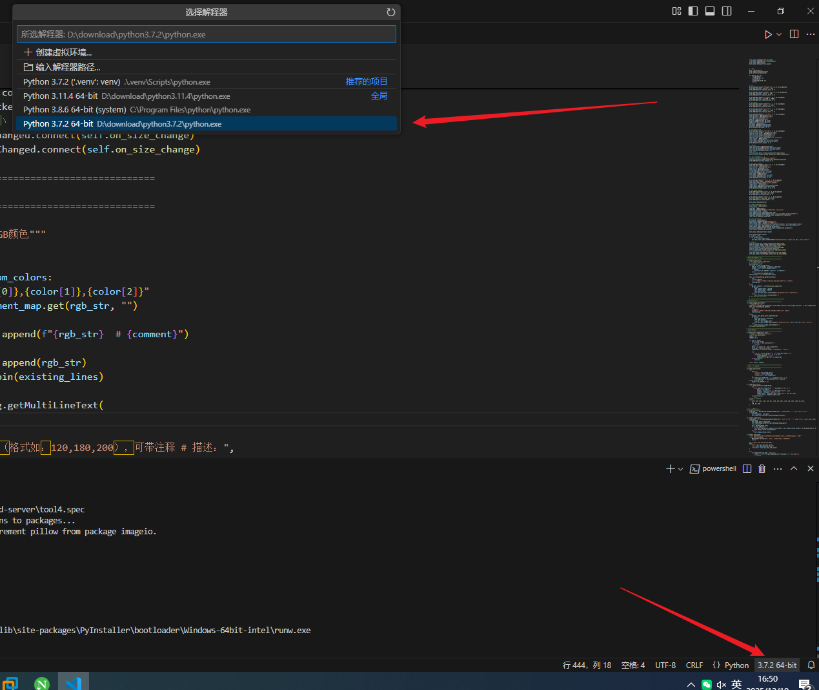Screen dimensions: 819x690
Task: Toggle the bottom panel visibility
Action: (x=710, y=11)
